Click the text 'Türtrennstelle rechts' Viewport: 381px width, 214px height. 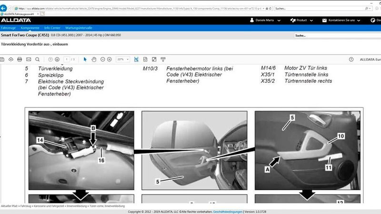coord(308,81)
